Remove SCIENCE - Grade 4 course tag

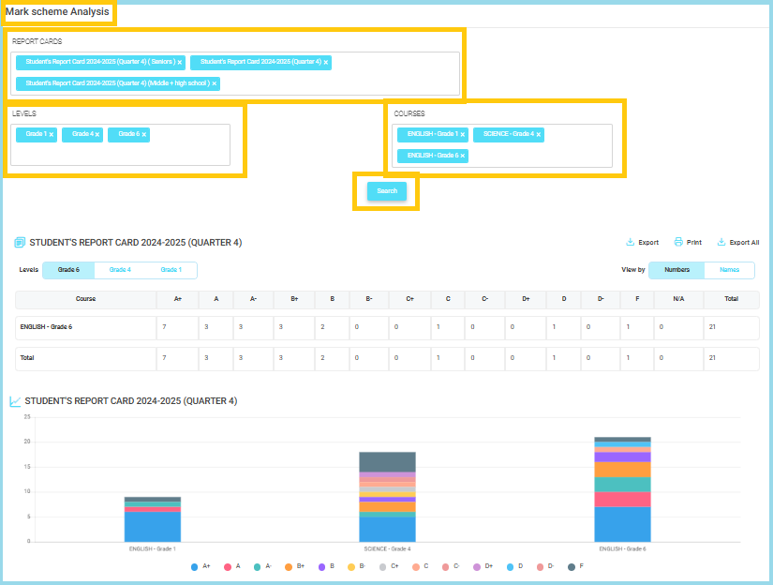coord(539,135)
